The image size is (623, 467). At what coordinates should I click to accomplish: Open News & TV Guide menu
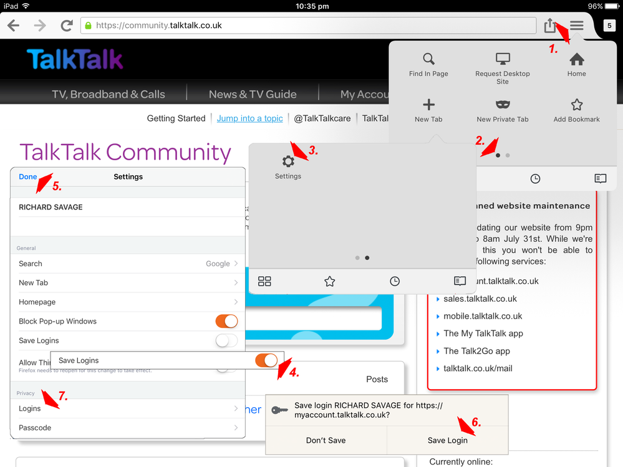(x=253, y=94)
